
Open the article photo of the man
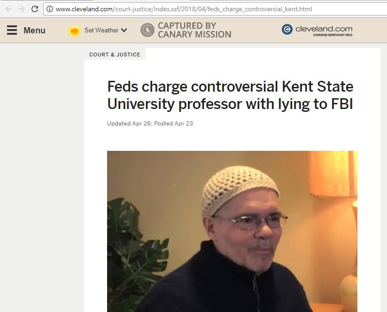coord(232,230)
